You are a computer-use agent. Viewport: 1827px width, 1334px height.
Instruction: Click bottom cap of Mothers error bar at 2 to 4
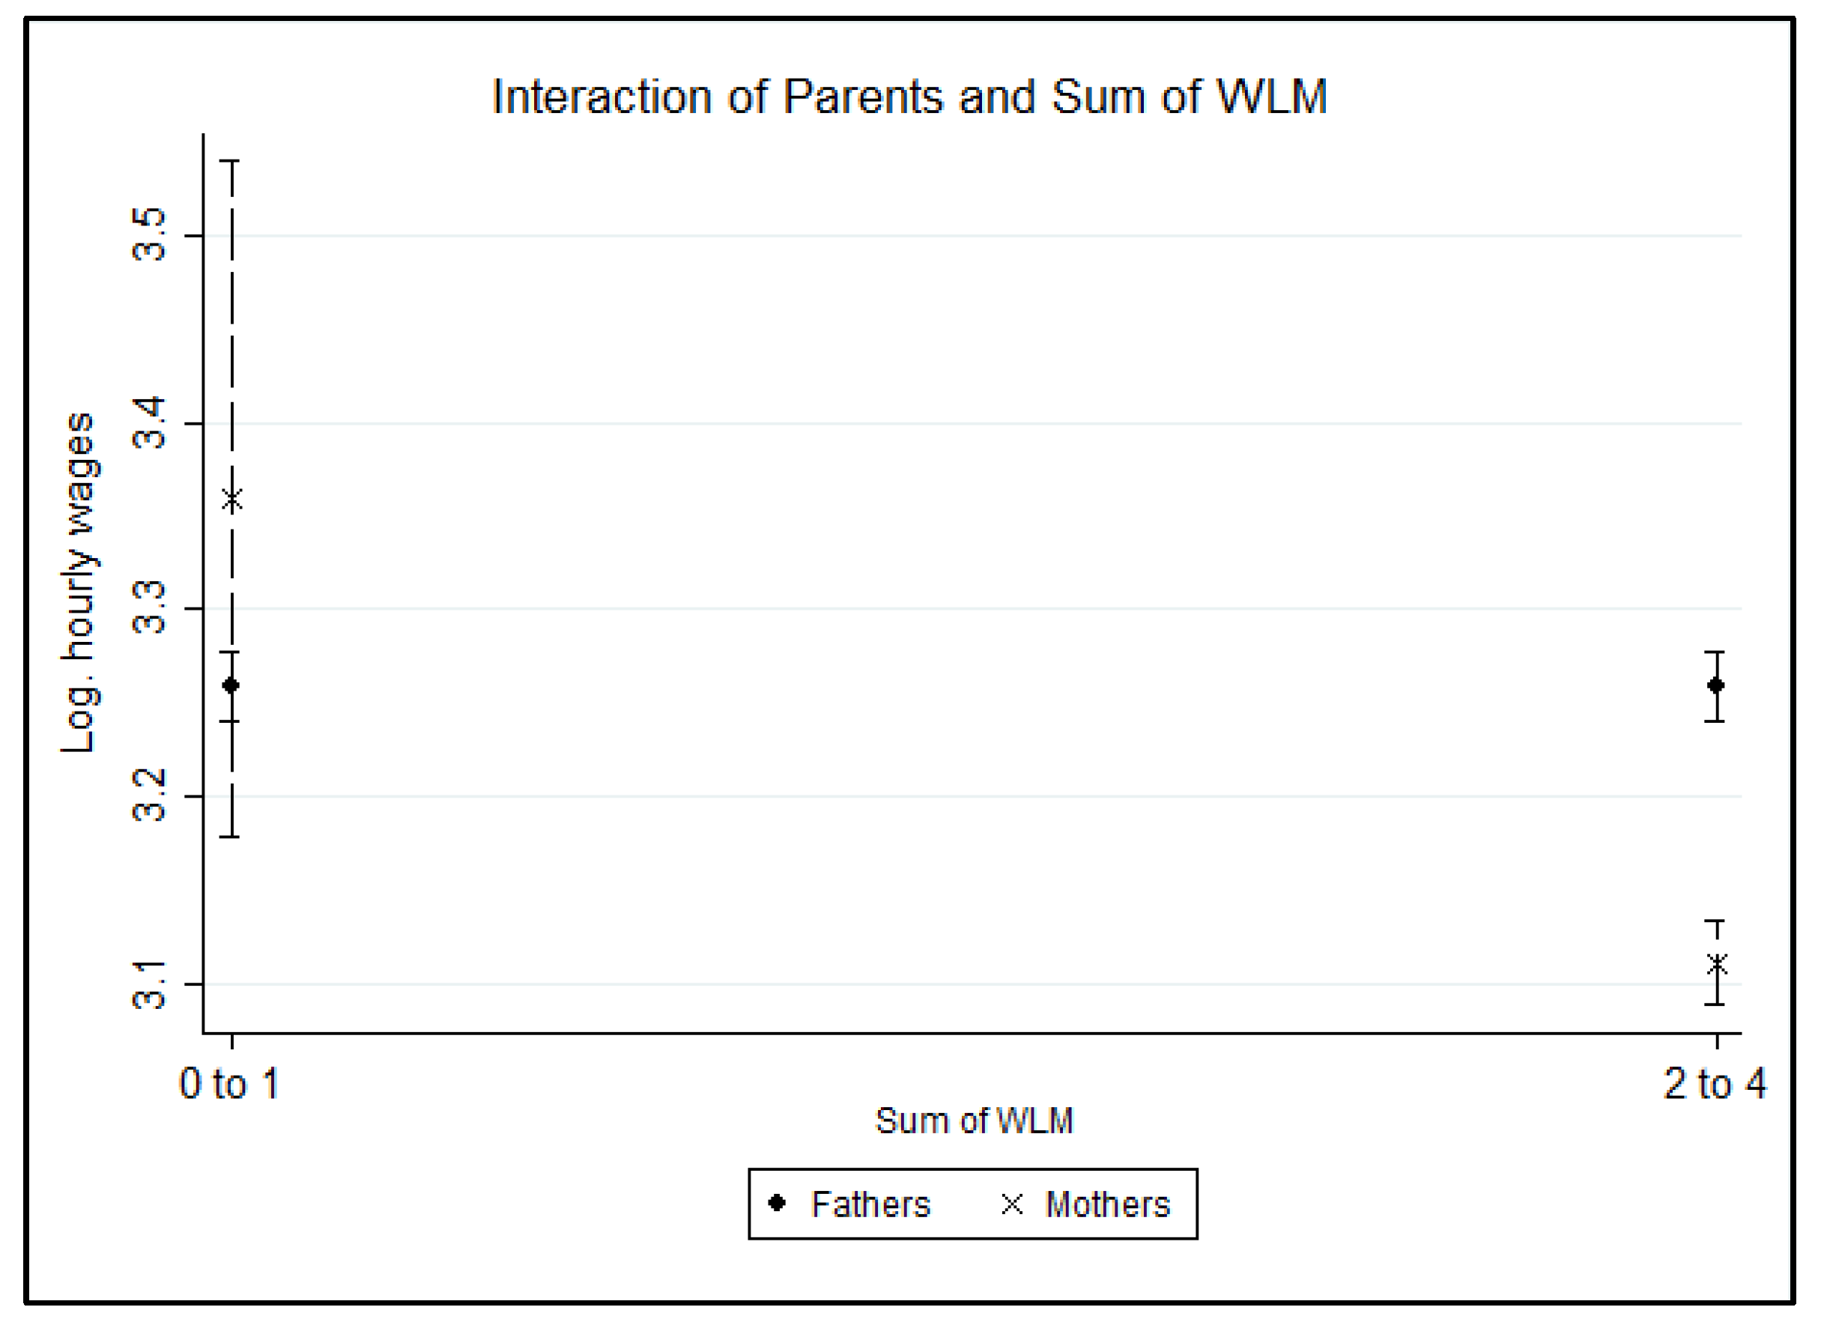pos(1715,1004)
